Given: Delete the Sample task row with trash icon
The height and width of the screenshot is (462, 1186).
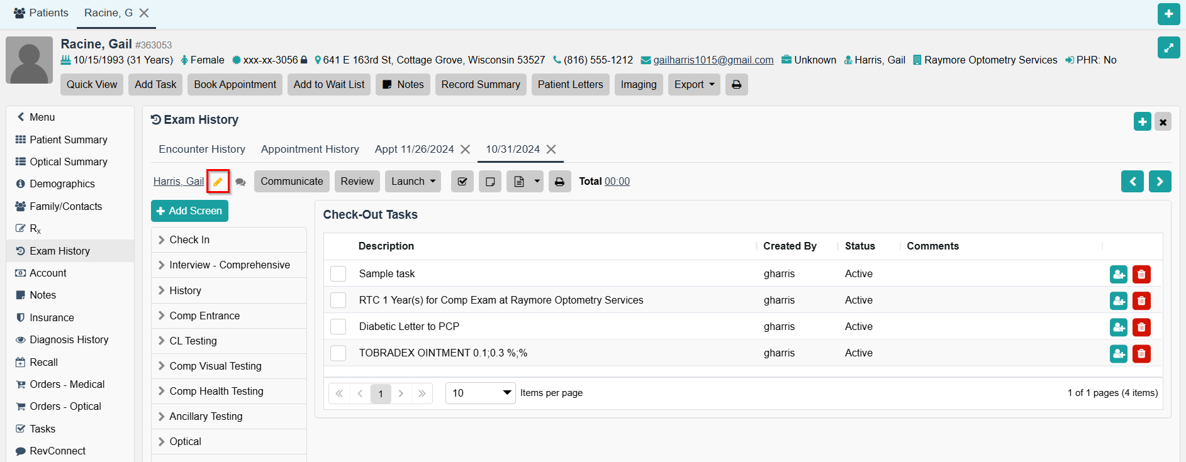Looking at the screenshot, I should point(1141,274).
